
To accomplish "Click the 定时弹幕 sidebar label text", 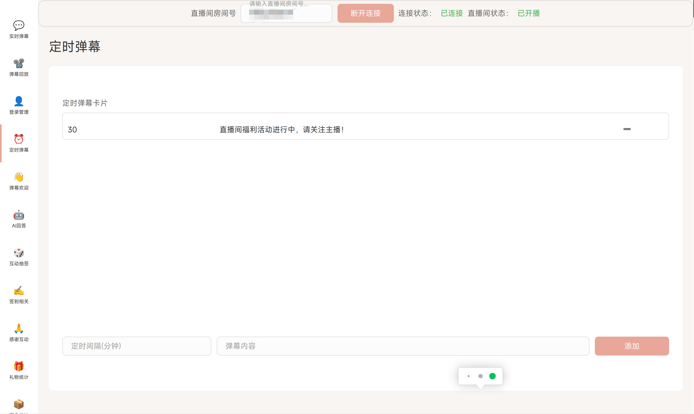I will tap(19, 150).
